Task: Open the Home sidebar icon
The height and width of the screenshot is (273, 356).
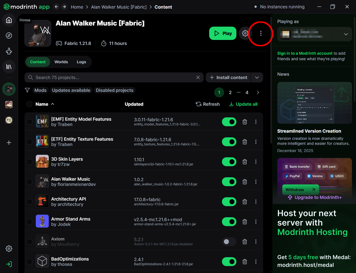Action: click(9, 20)
